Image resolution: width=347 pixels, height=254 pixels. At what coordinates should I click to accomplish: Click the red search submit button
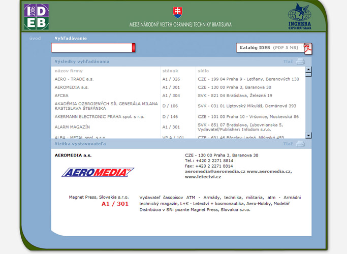(x=134, y=48)
